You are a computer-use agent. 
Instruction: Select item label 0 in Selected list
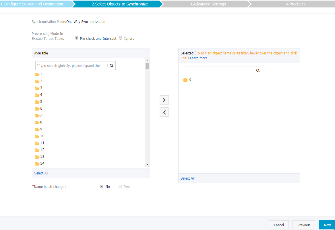click(190, 80)
